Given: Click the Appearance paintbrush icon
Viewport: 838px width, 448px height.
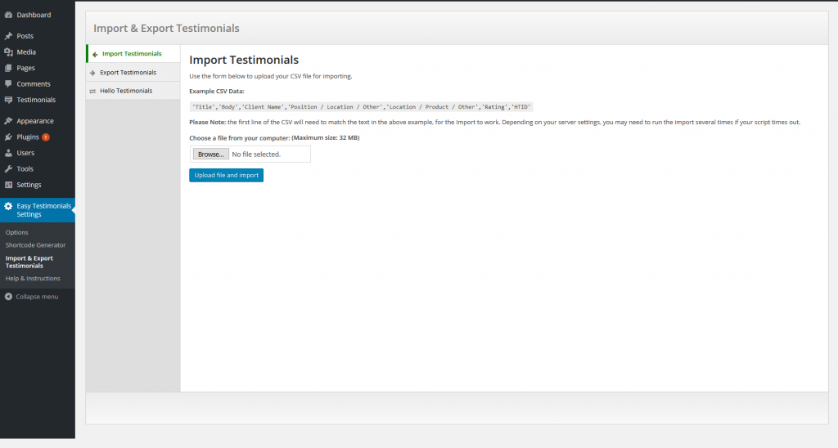Looking at the screenshot, I should (8, 121).
